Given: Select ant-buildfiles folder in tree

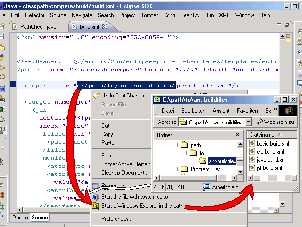Looking at the screenshot, I should point(222,161).
